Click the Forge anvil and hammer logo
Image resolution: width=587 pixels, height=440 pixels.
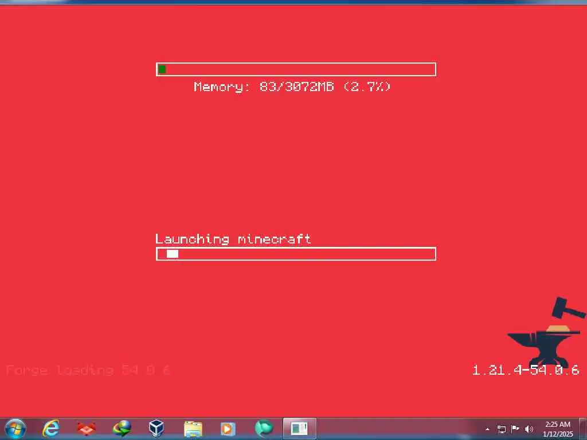[546, 332]
